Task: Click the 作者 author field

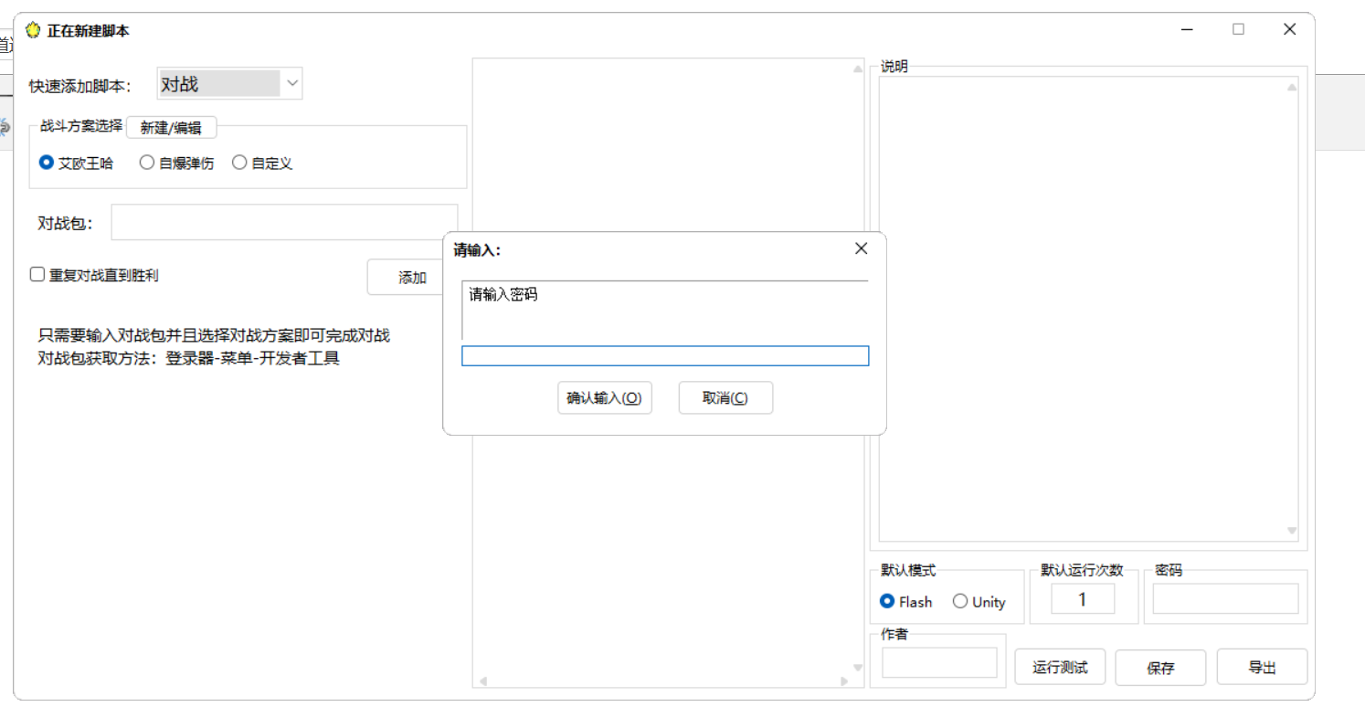Action: point(938,661)
